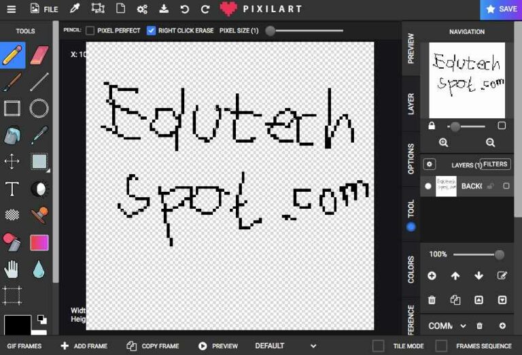Open layer FILTERS button
Viewport: 522px width, 355px height.
(x=495, y=164)
